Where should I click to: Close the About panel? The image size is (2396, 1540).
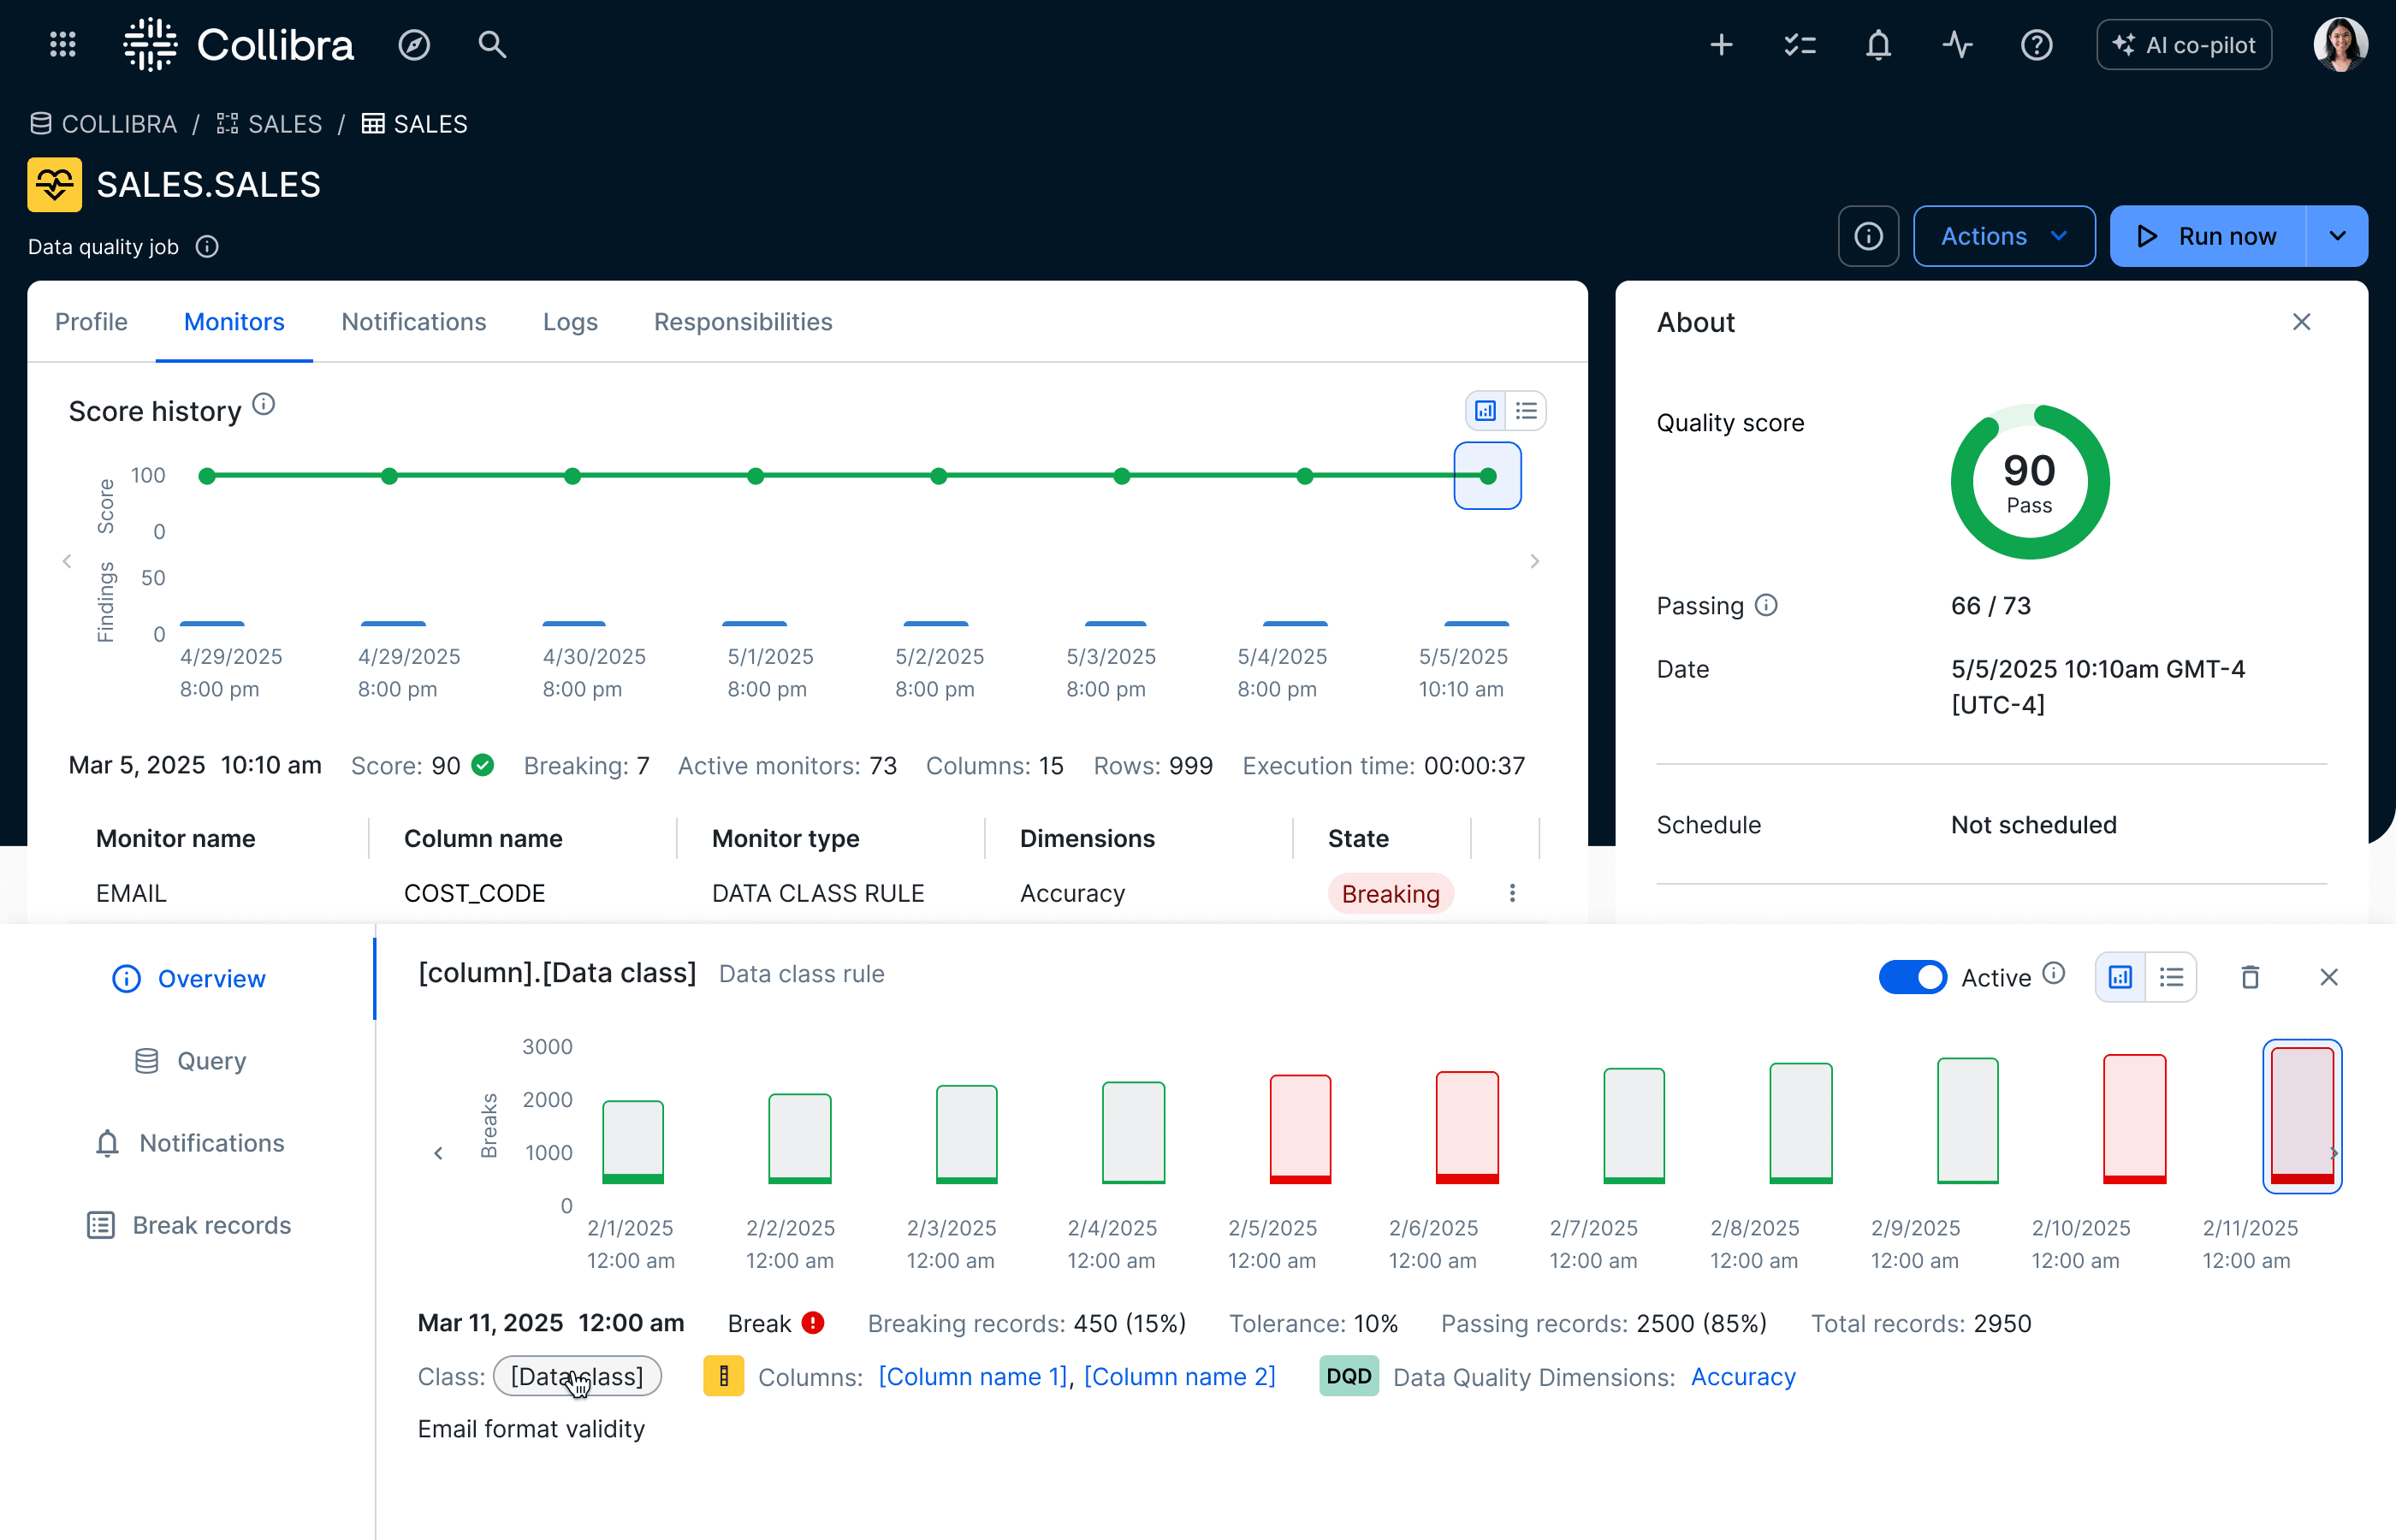(x=2302, y=322)
